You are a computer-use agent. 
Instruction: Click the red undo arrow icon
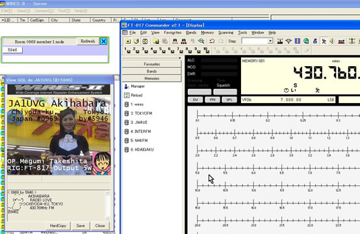coord(212,41)
